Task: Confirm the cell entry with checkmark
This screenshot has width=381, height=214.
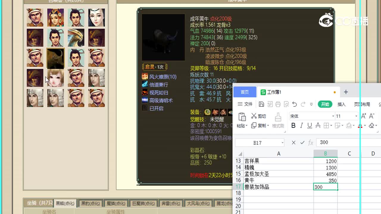Action: pyautogui.click(x=302, y=143)
